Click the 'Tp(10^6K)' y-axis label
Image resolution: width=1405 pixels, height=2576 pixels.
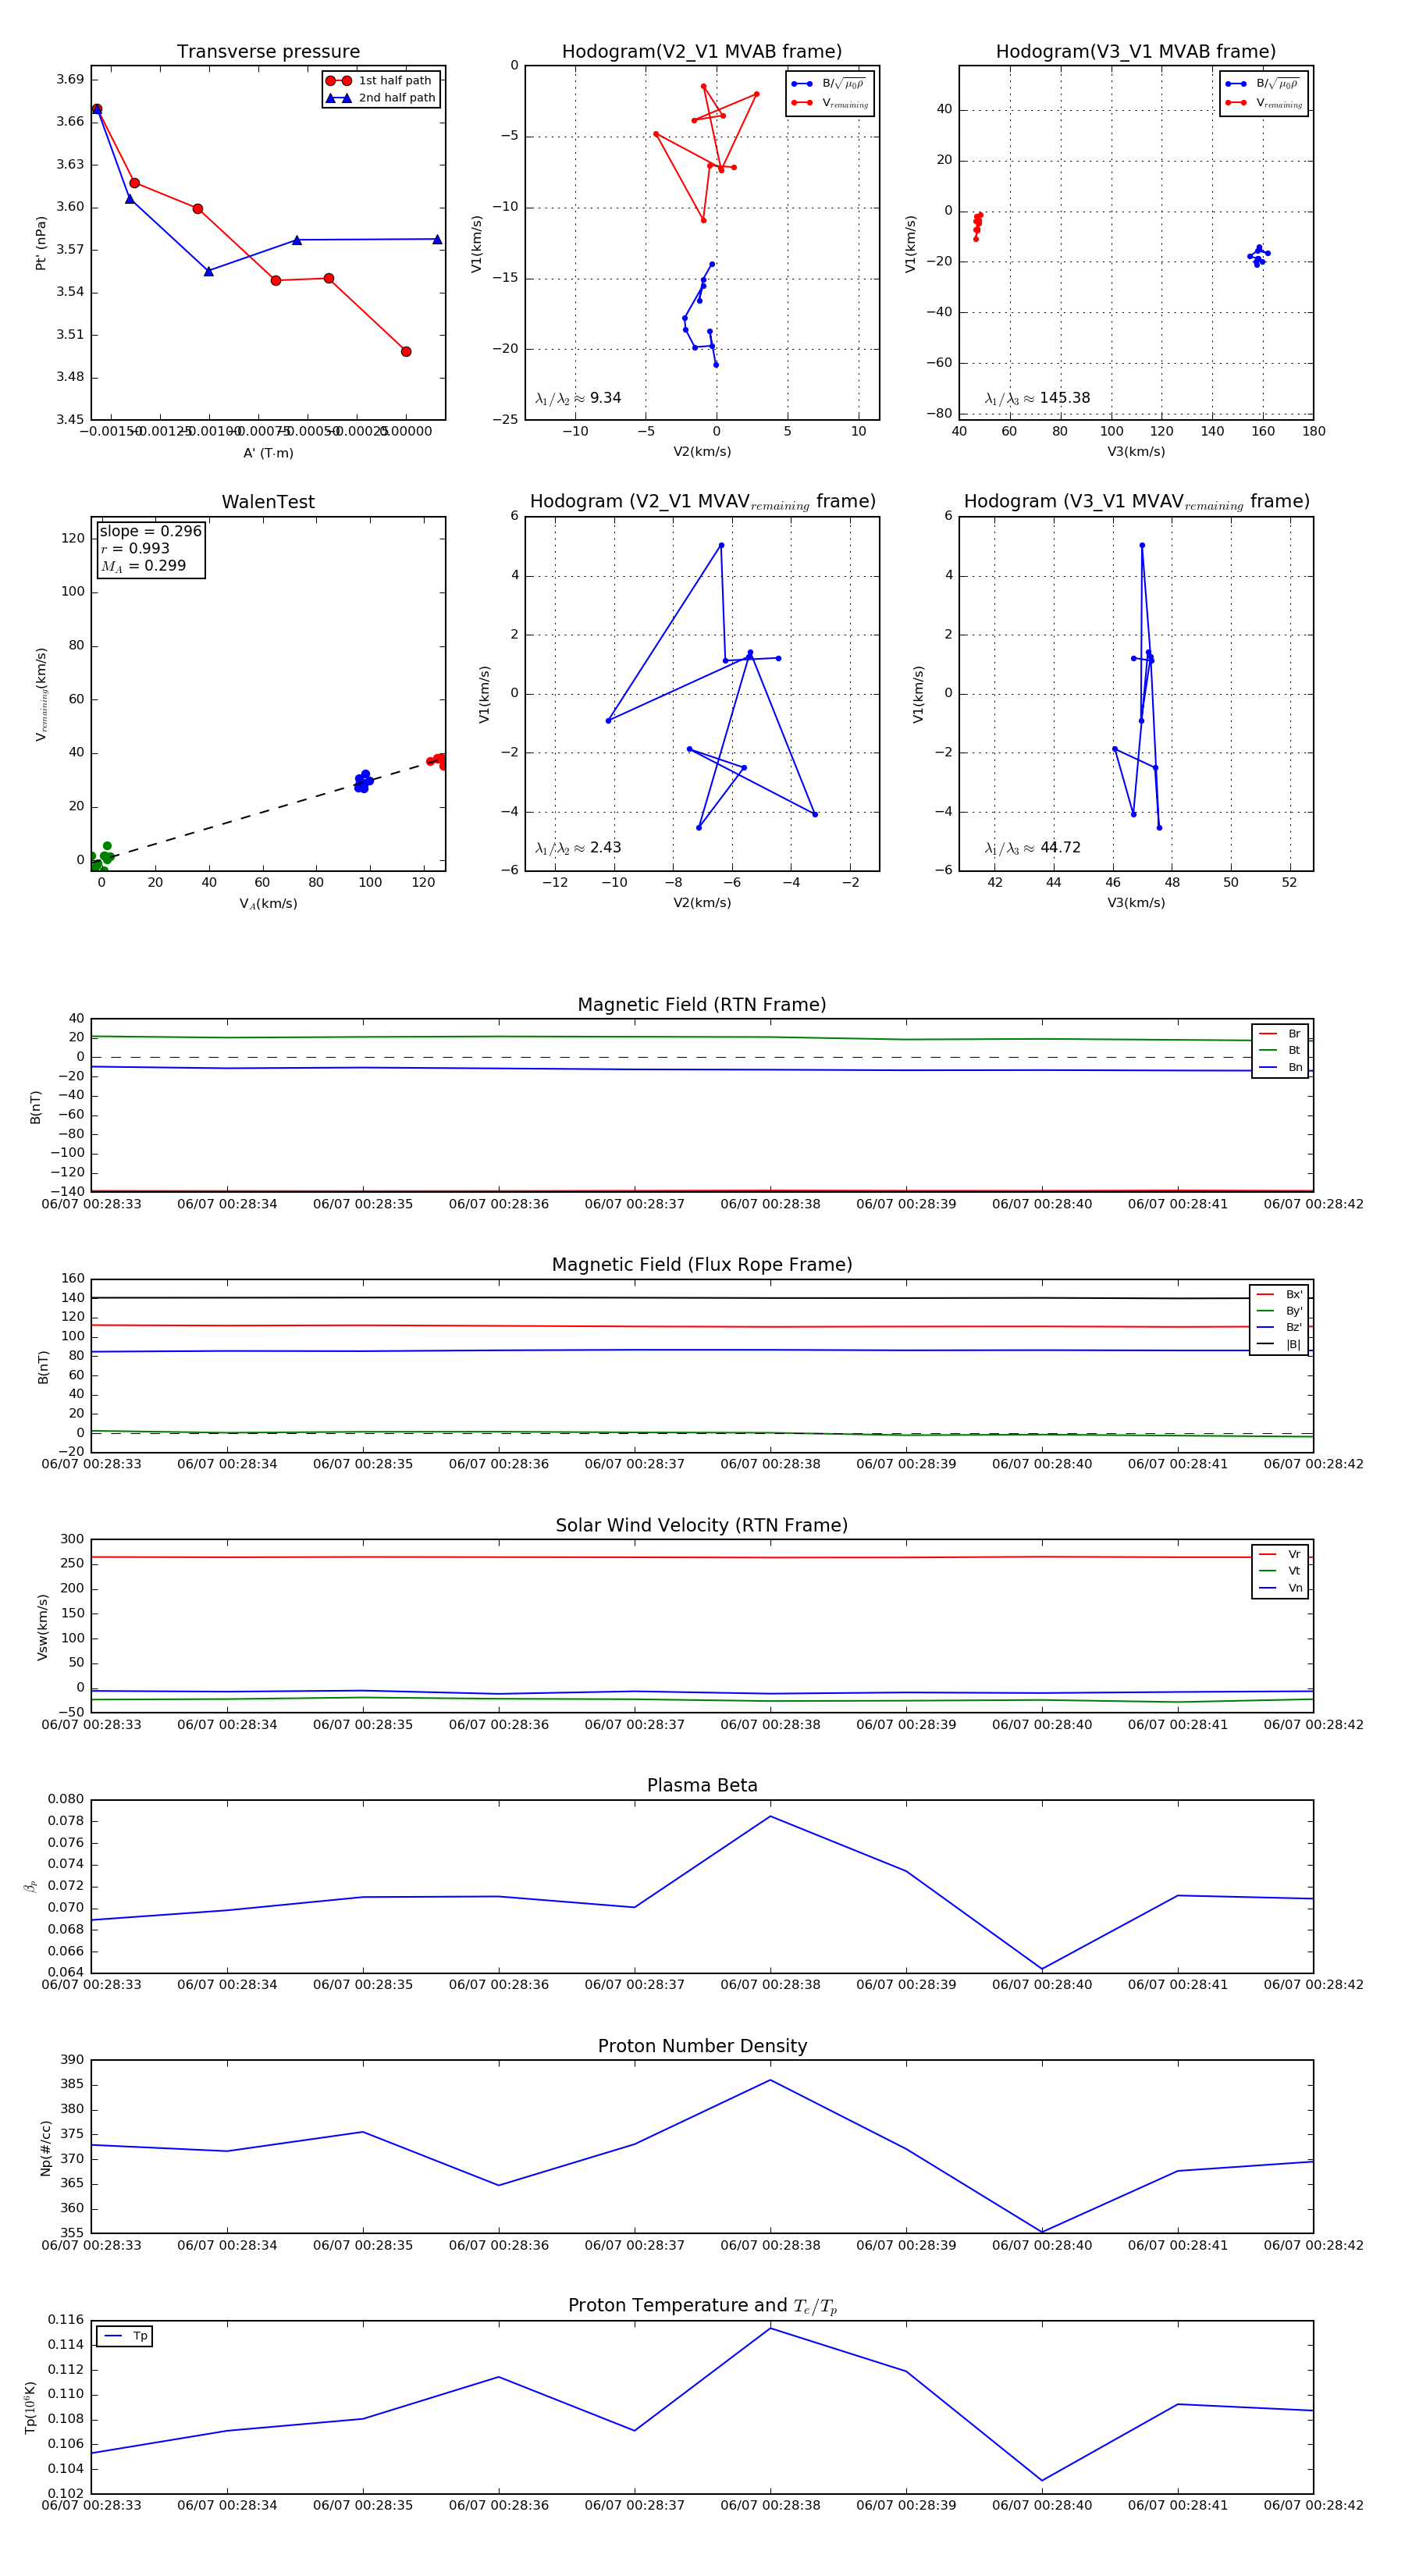point(31,2408)
